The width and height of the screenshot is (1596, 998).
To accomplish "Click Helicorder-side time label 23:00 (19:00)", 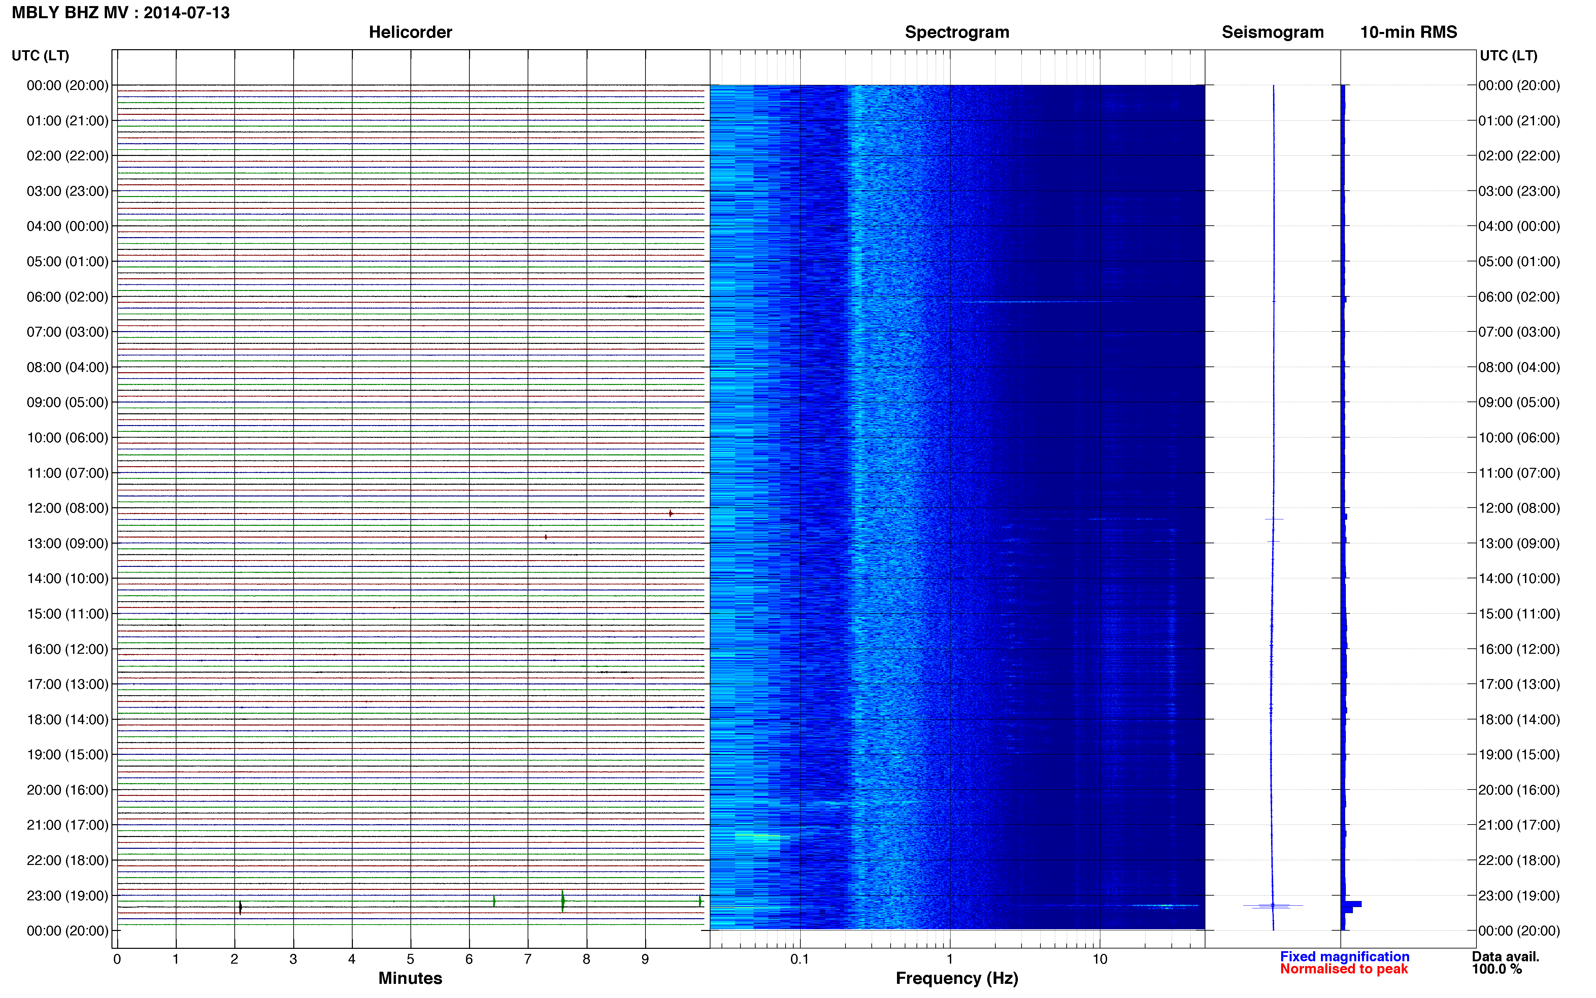I will (x=67, y=896).
